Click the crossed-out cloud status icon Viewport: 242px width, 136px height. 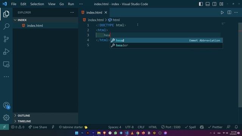(x=202, y=127)
